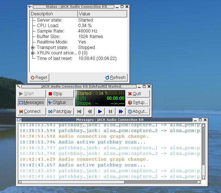Click Messages vertical scrollbar down arrow

click(x=203, y=178)
